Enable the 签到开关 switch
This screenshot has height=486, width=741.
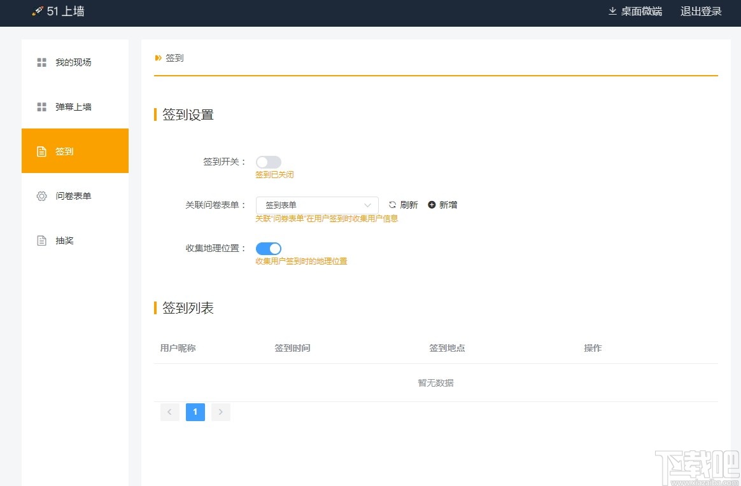pyautogui.click(x=268, y=162)
